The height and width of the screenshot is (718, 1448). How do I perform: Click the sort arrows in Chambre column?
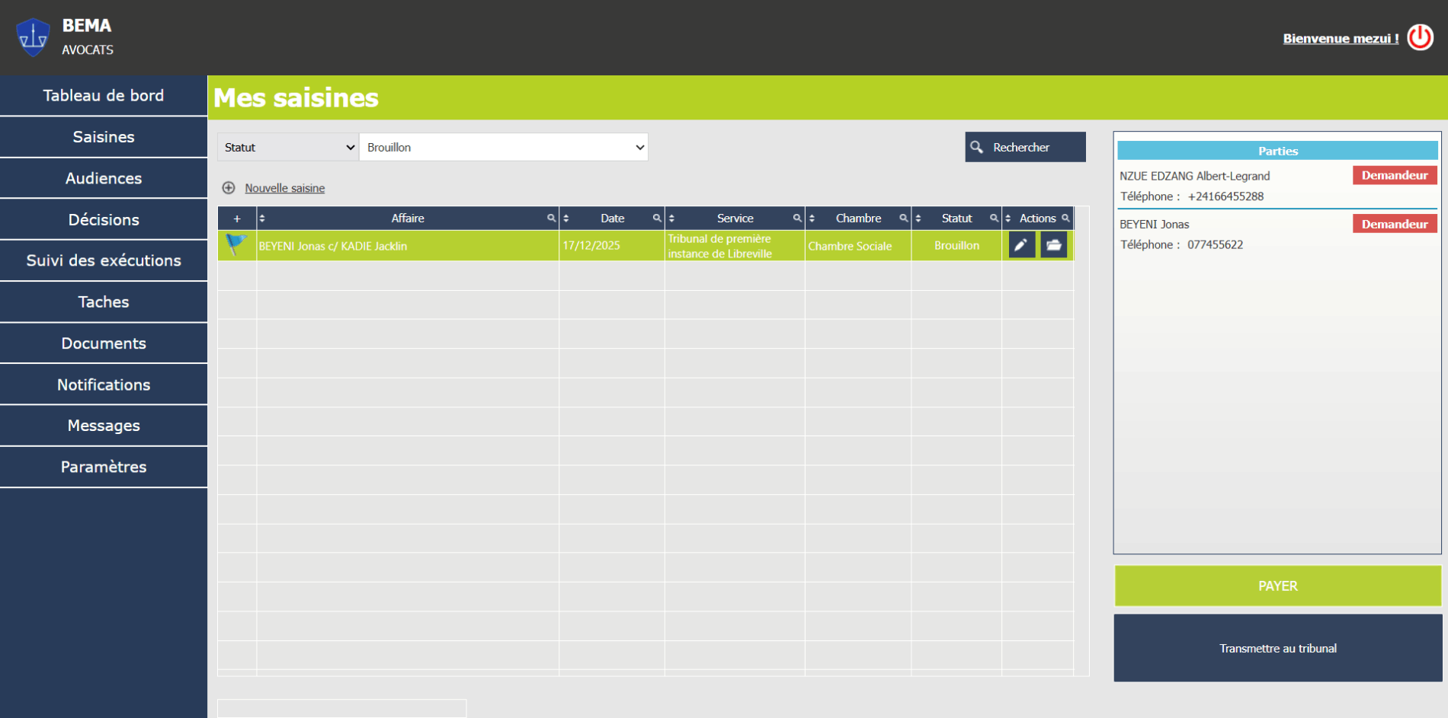click(x=812, y=219)
